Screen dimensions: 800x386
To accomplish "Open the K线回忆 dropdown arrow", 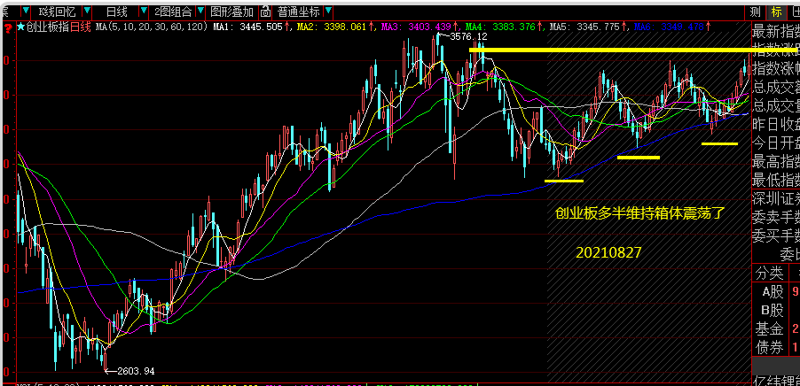I will 87,11.
